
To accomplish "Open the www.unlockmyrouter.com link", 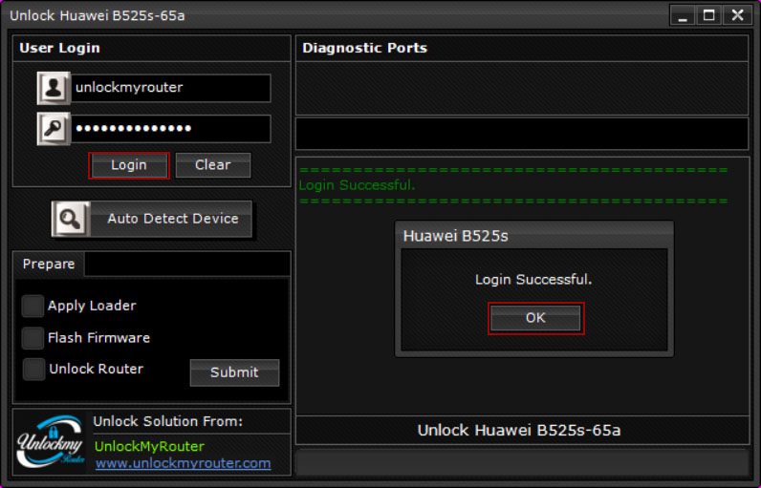I will [183, 463].
